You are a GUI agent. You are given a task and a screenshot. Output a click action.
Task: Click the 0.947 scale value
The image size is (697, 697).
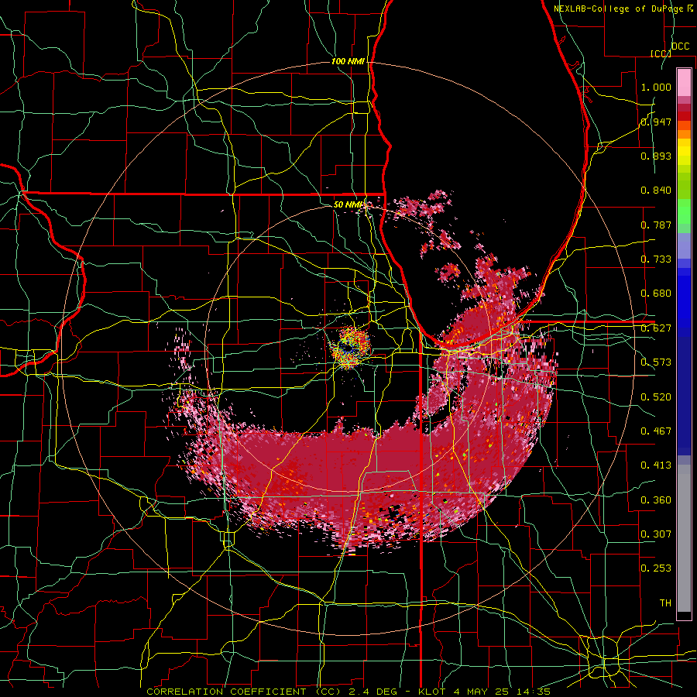(656, 122)
